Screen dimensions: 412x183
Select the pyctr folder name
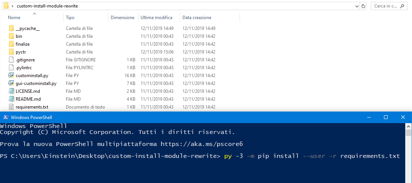(x=21, y=52)
